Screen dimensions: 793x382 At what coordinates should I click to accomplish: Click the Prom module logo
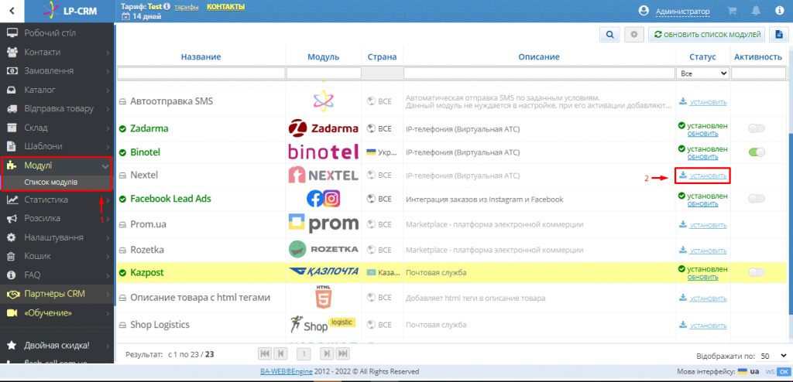(323, 223)
